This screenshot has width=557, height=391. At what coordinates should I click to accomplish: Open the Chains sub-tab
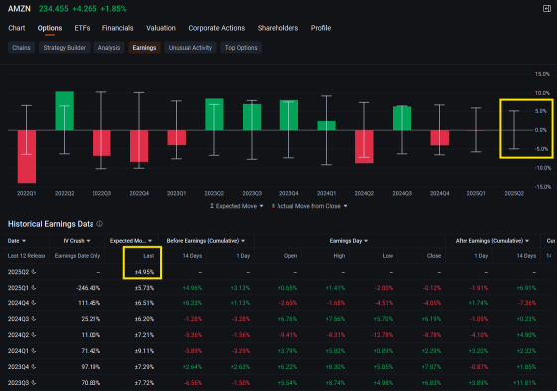coord(21,48)
